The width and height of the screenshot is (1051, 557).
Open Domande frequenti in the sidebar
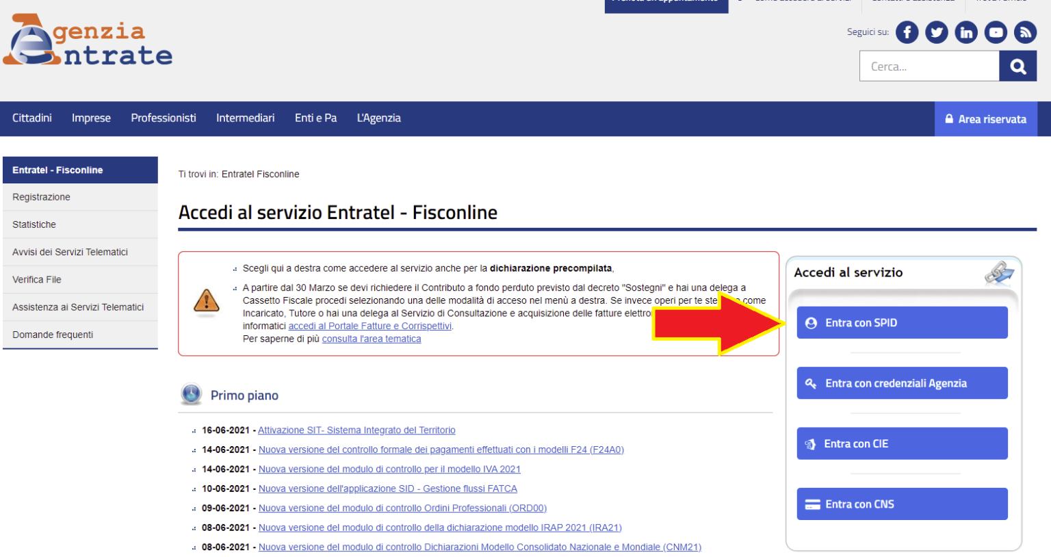pos(80,335)
